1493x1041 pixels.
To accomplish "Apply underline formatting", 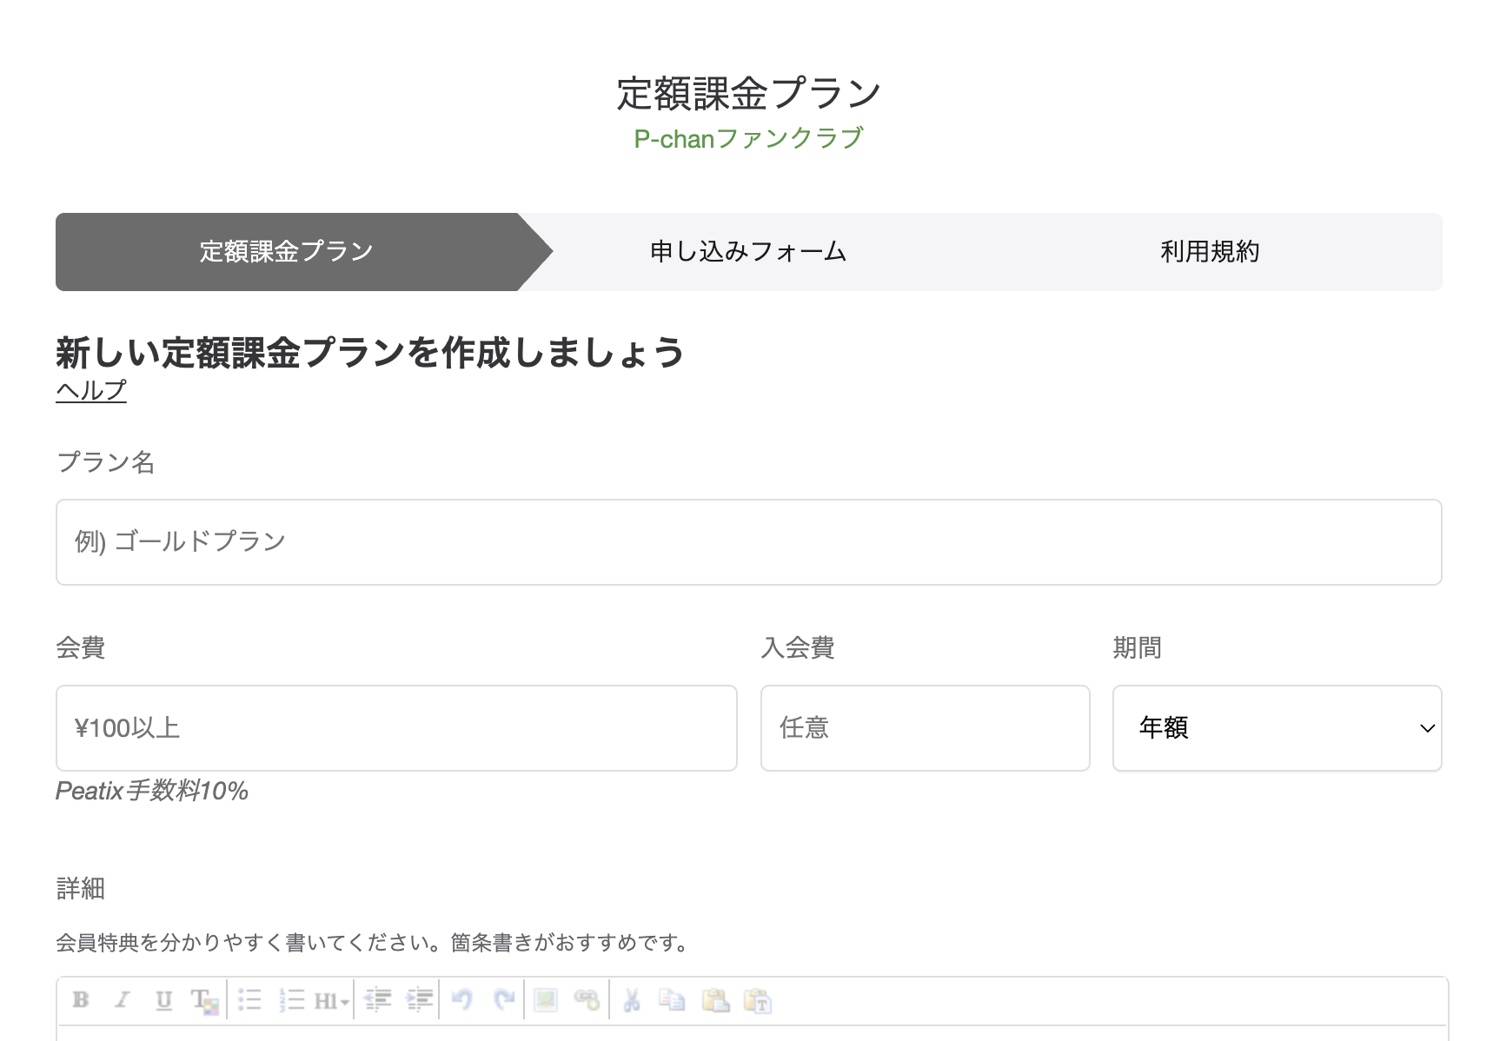I will (163, 999).
